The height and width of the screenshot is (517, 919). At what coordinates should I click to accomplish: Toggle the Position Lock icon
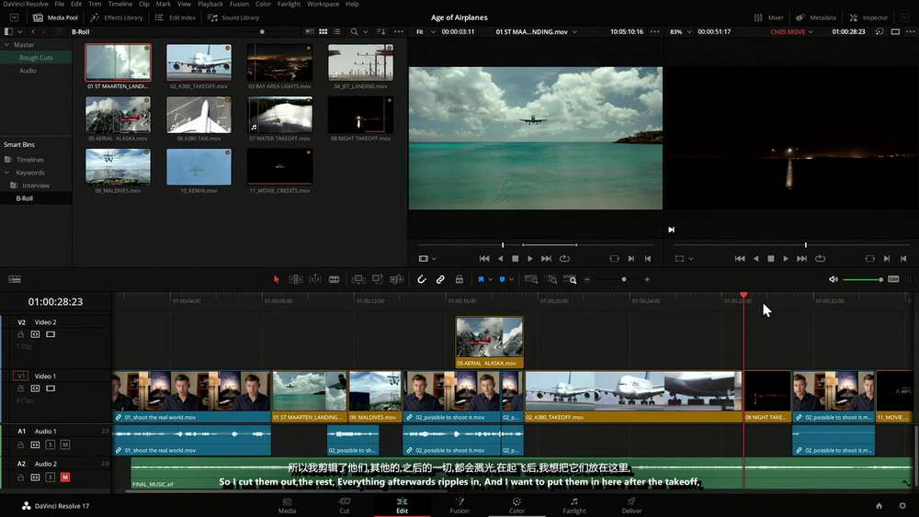tap(459, 279)
